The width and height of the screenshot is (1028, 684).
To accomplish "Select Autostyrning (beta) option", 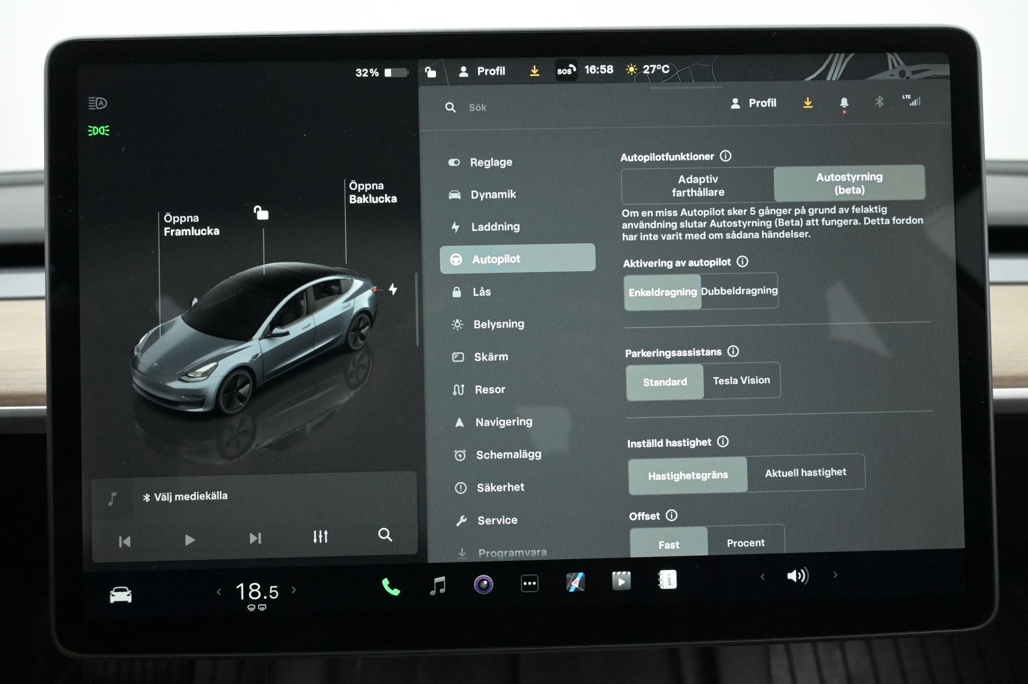I will point(849,183).
